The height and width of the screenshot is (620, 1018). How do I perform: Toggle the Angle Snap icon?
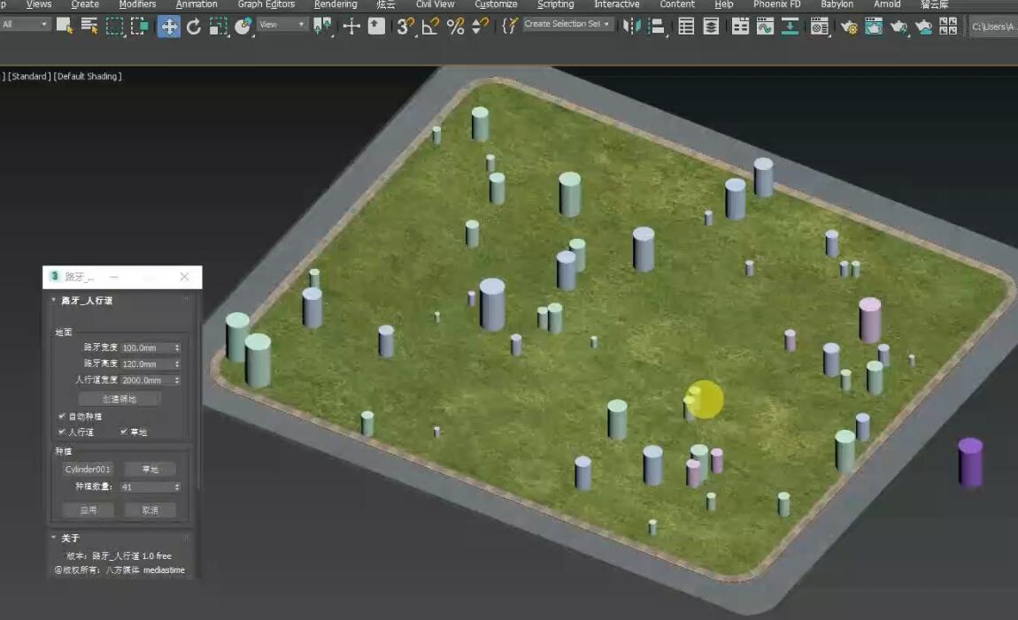tap(430, 26)
